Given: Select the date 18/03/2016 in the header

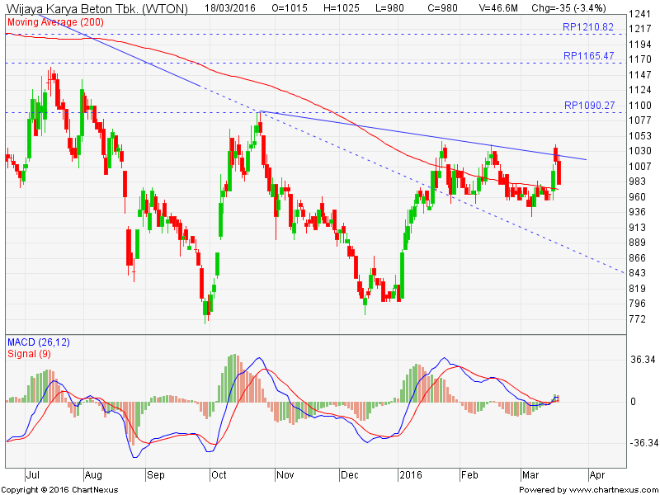Looking at the screenshot, I should point(230,8).
